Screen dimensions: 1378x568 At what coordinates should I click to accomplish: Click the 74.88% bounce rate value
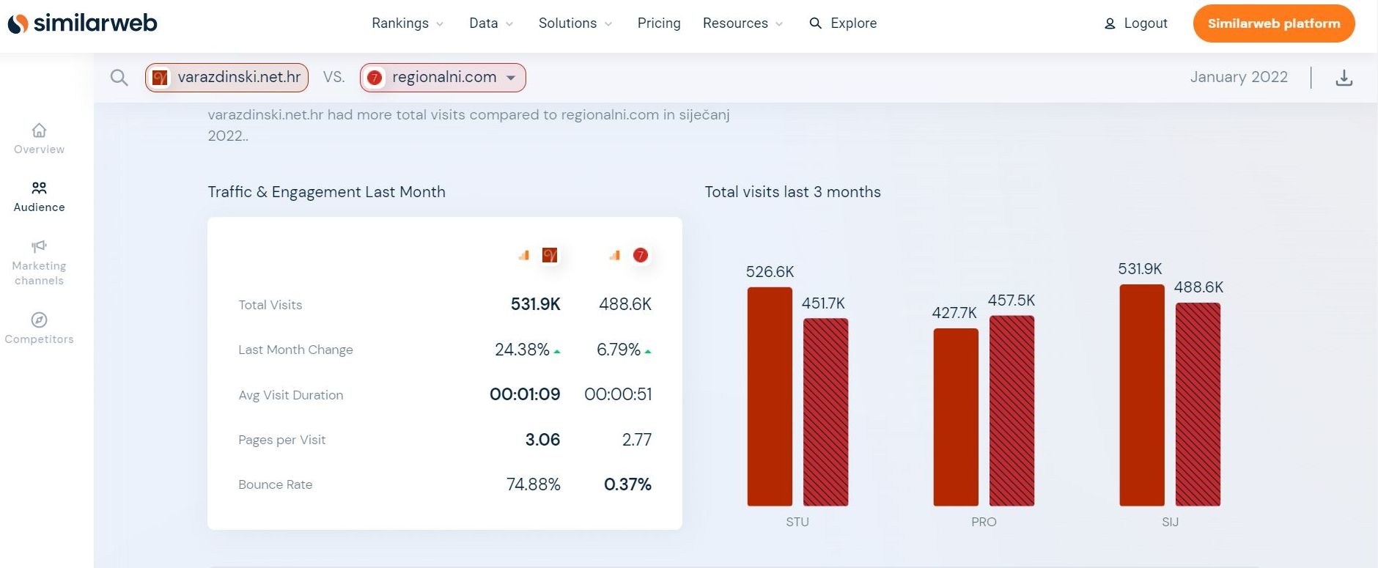click(x=533, y=484)
